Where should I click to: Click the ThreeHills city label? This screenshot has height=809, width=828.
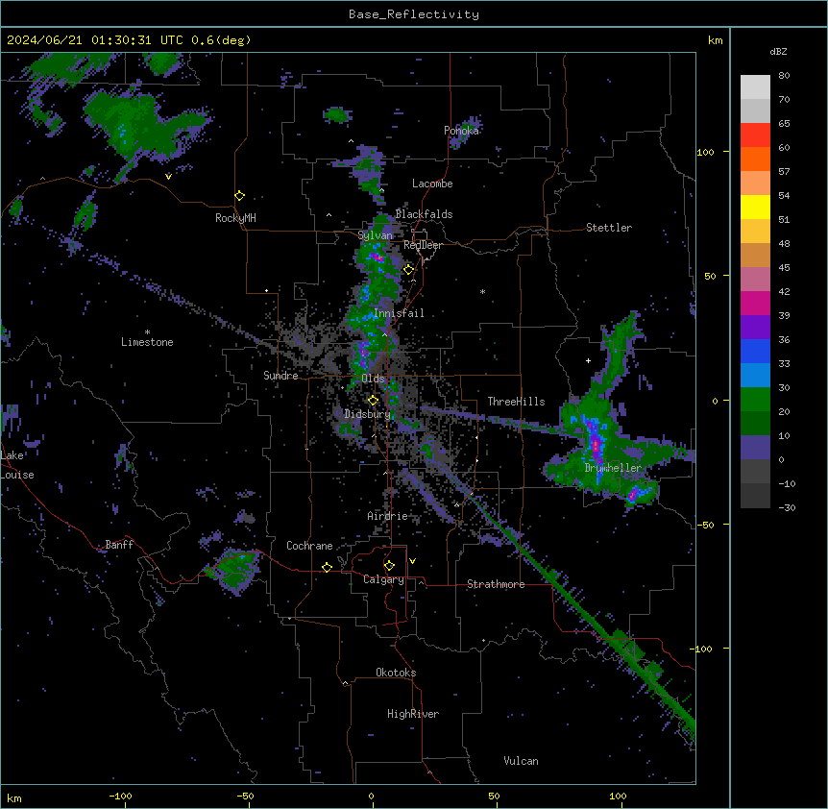click(516, 402)
